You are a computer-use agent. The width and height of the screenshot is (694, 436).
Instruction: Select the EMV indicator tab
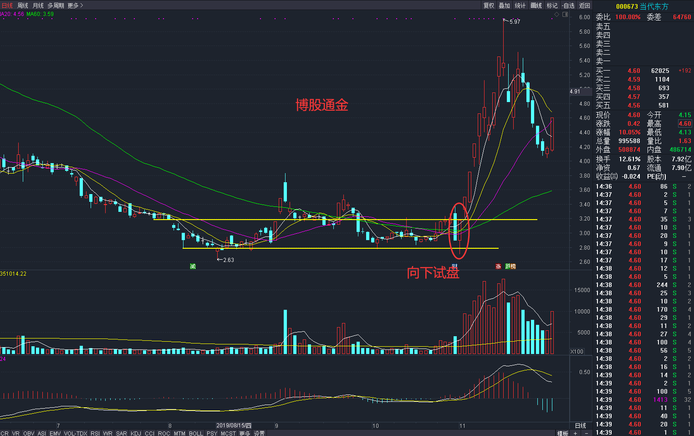tap(55, 433)
